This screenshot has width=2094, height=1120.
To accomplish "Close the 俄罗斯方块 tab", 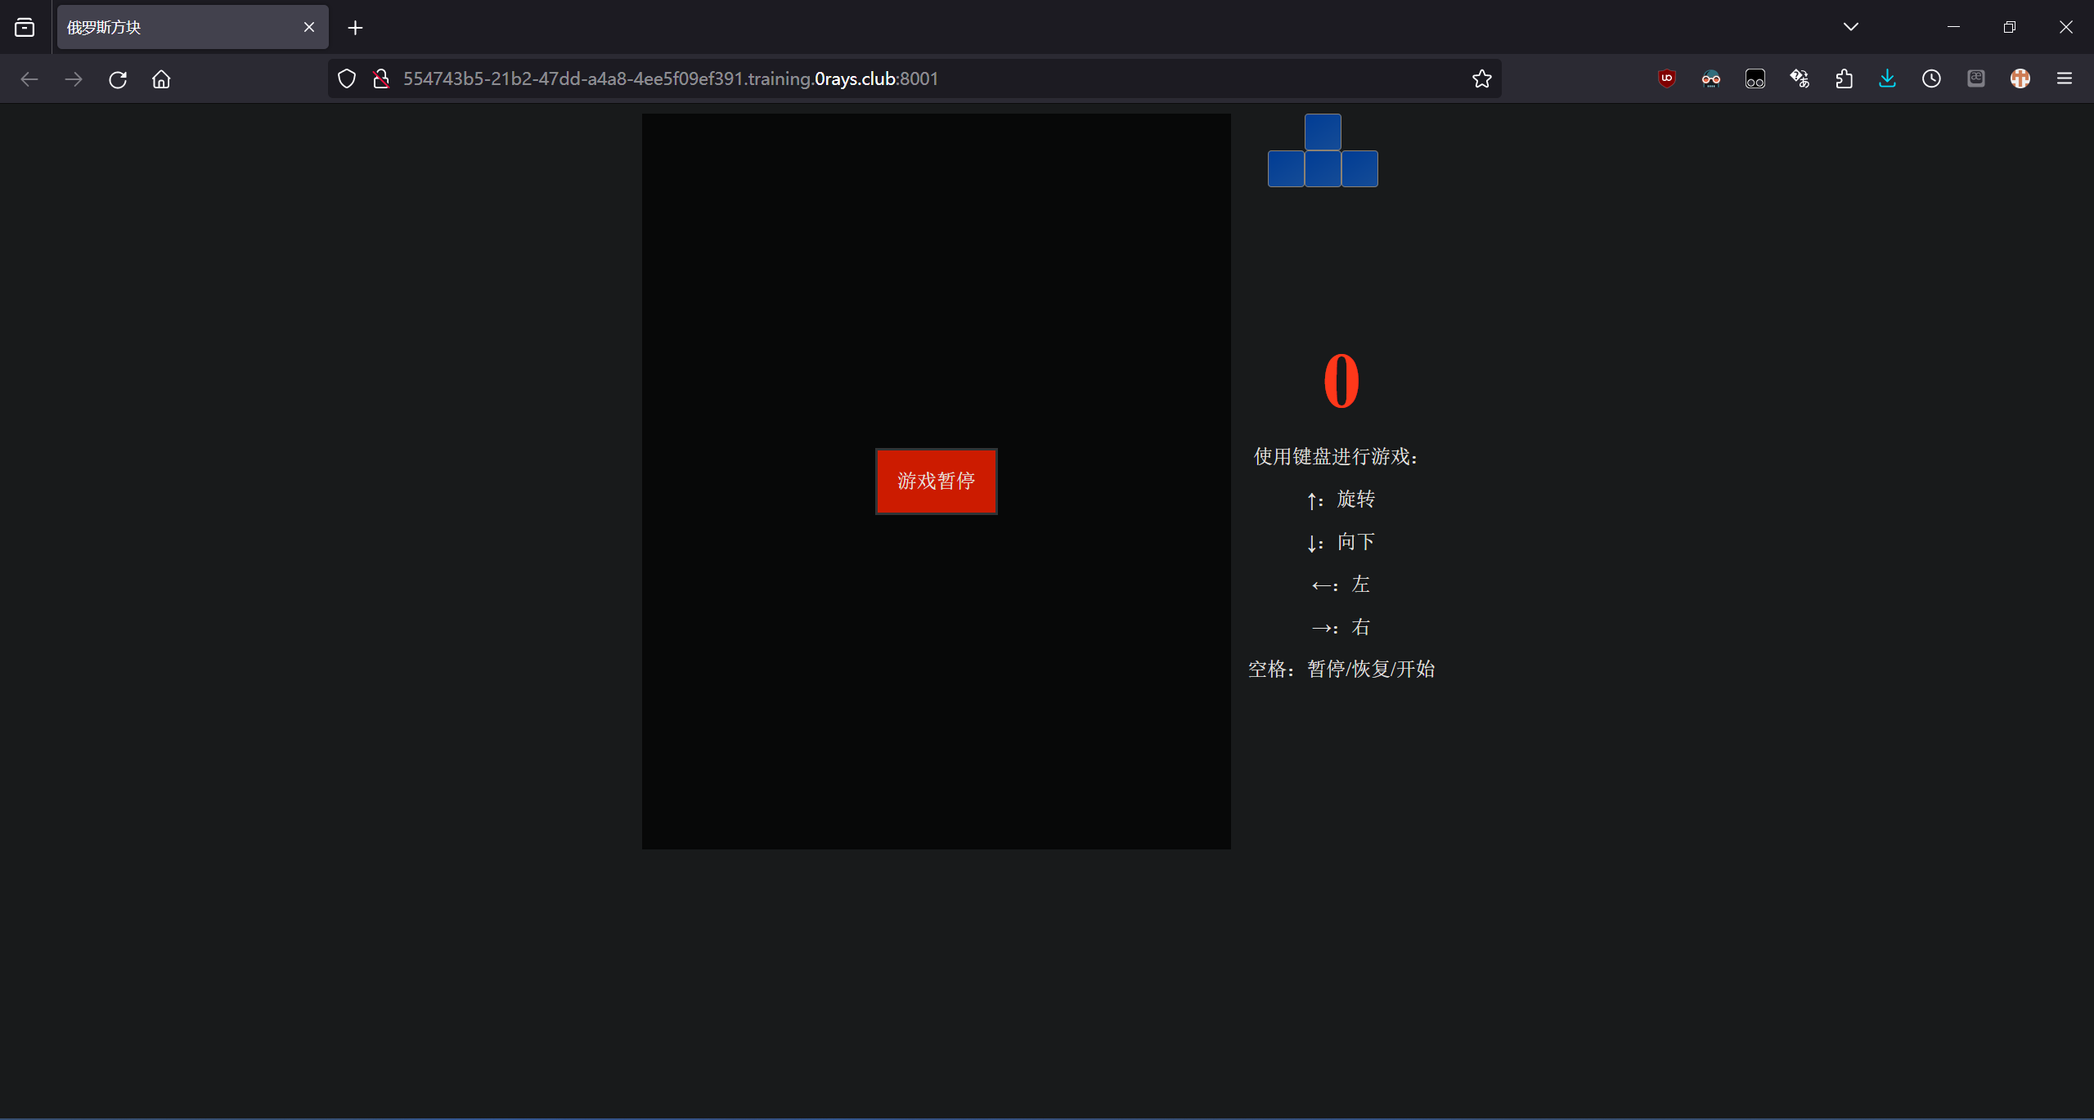I will 309,27.
